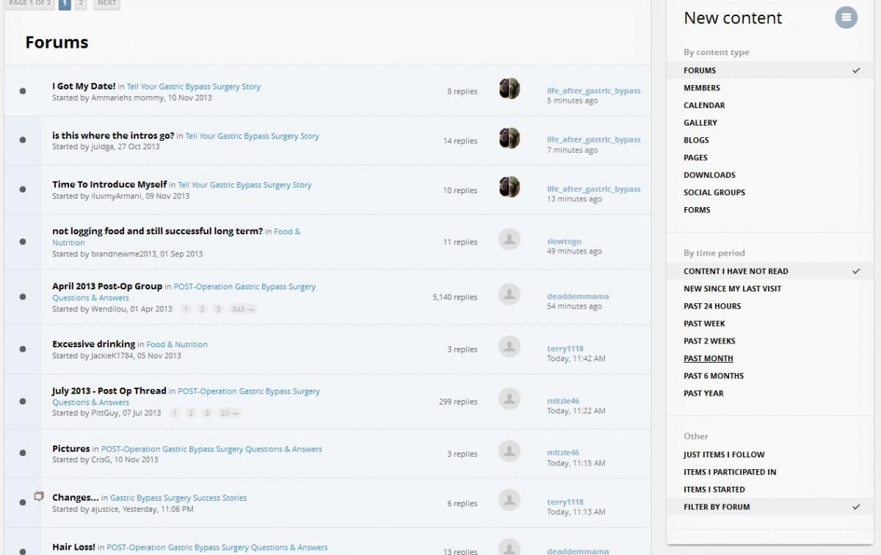Screen dimensions: 881x555
Task: Click avatar in 'Time To Introduce Myself' row
Action: (x=510, y=187)
